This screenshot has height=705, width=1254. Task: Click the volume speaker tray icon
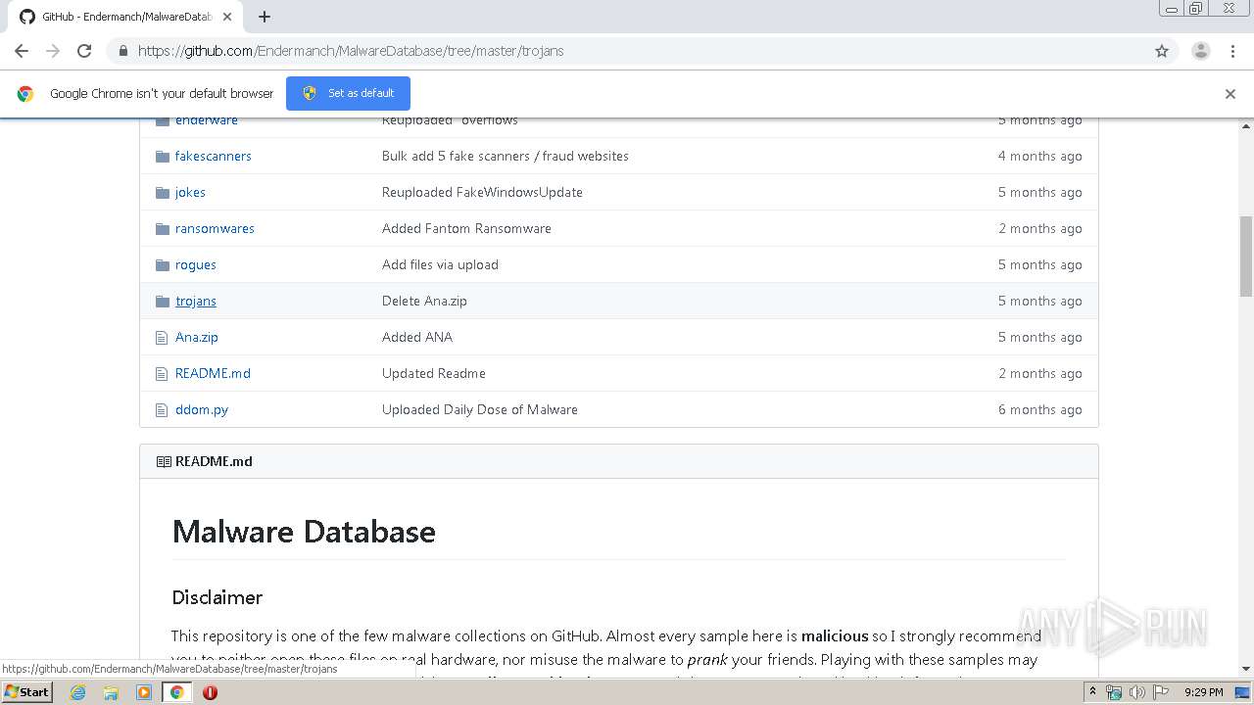pos(1136,692)
